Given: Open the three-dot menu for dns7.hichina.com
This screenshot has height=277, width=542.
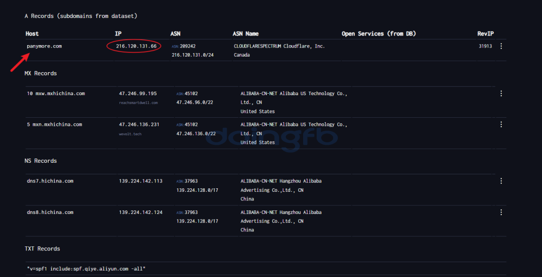Looking at the screenshot, I should (x=501, y=181).
